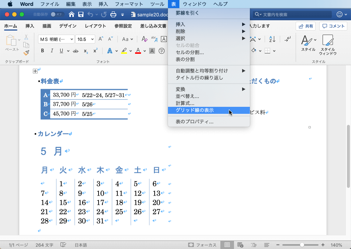The width and height of the screenshot is (351, 249).
Task: Expand the highlight color dropdown arrow
Action: pos(131,51)
